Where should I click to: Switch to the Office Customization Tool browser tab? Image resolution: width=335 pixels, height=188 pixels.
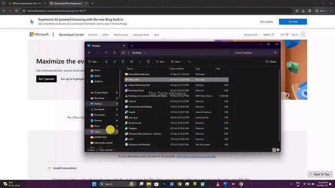click(x=27, y=4)
